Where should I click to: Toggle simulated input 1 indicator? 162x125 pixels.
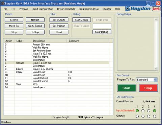137,111
